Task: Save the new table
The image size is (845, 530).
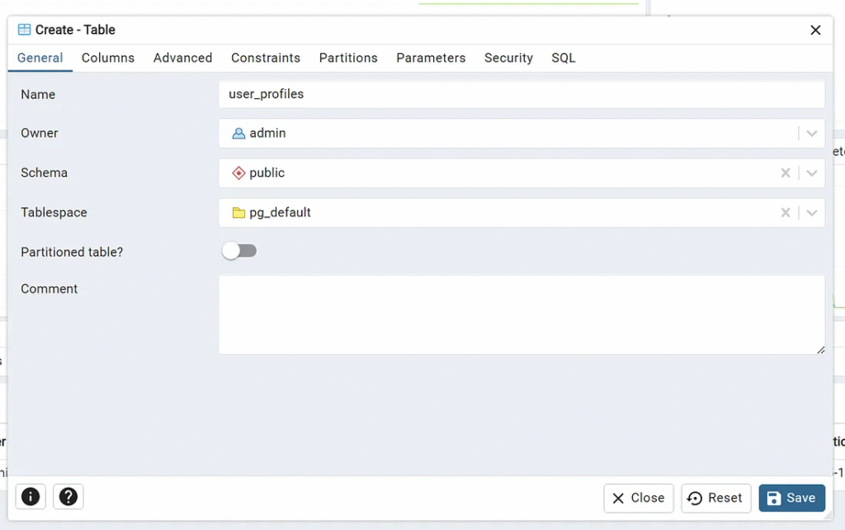Action: pos(791,498)
